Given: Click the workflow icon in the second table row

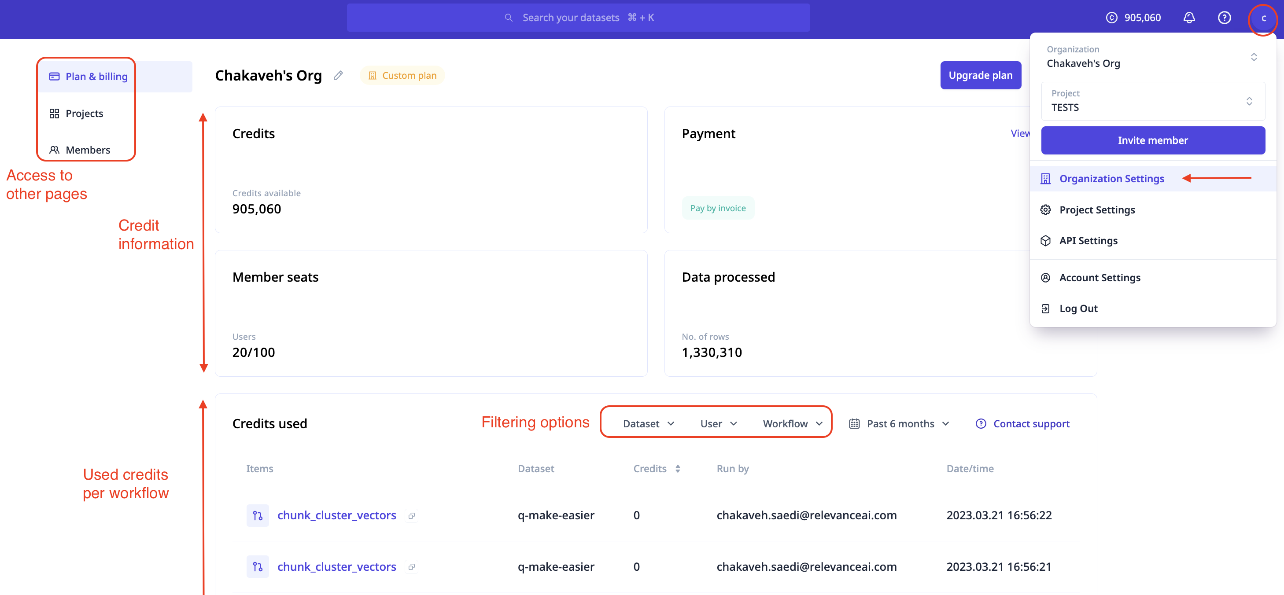Looking at the screenshot, I should [x=257, y=566].
